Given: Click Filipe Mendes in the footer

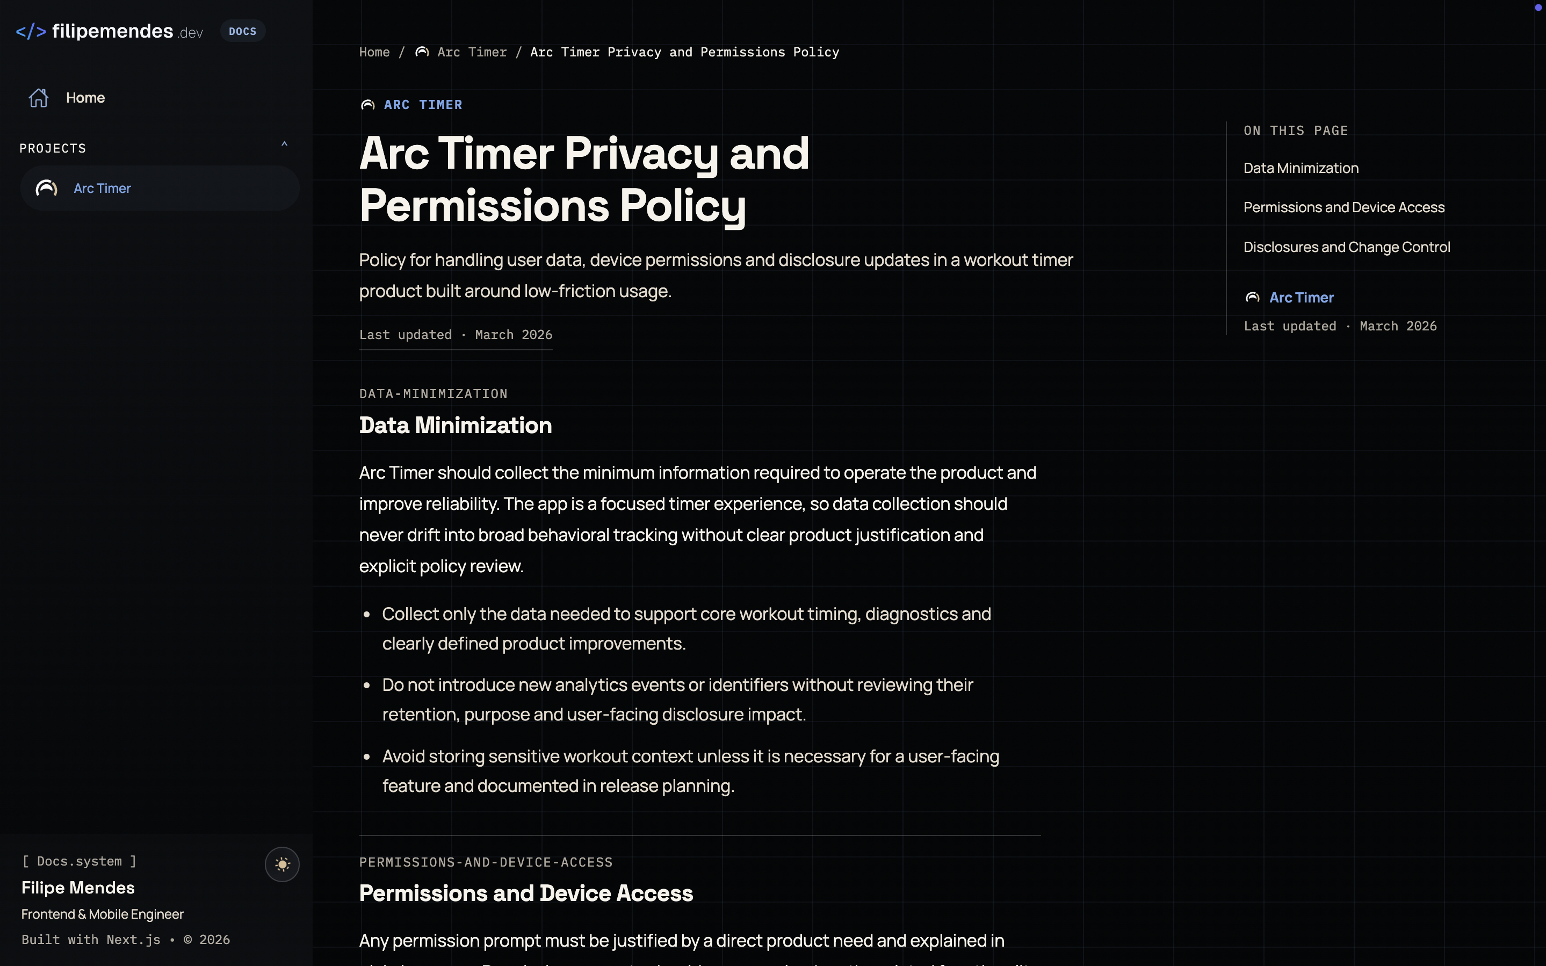Looking at the screenshot, I should coord(78,888).
